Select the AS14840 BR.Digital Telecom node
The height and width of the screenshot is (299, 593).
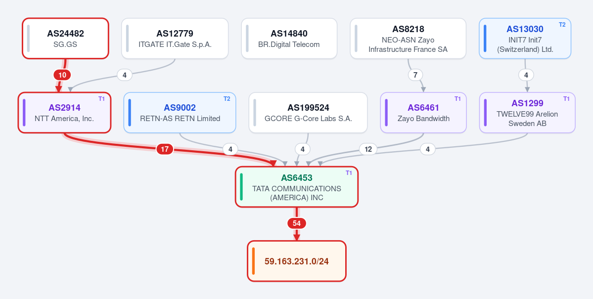pyautogui.click(x=289, y=38)
